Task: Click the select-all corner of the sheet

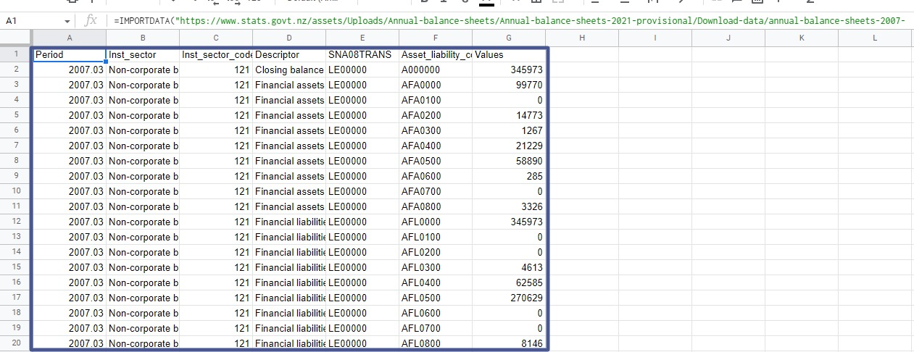Action: [x=15, y=38]
